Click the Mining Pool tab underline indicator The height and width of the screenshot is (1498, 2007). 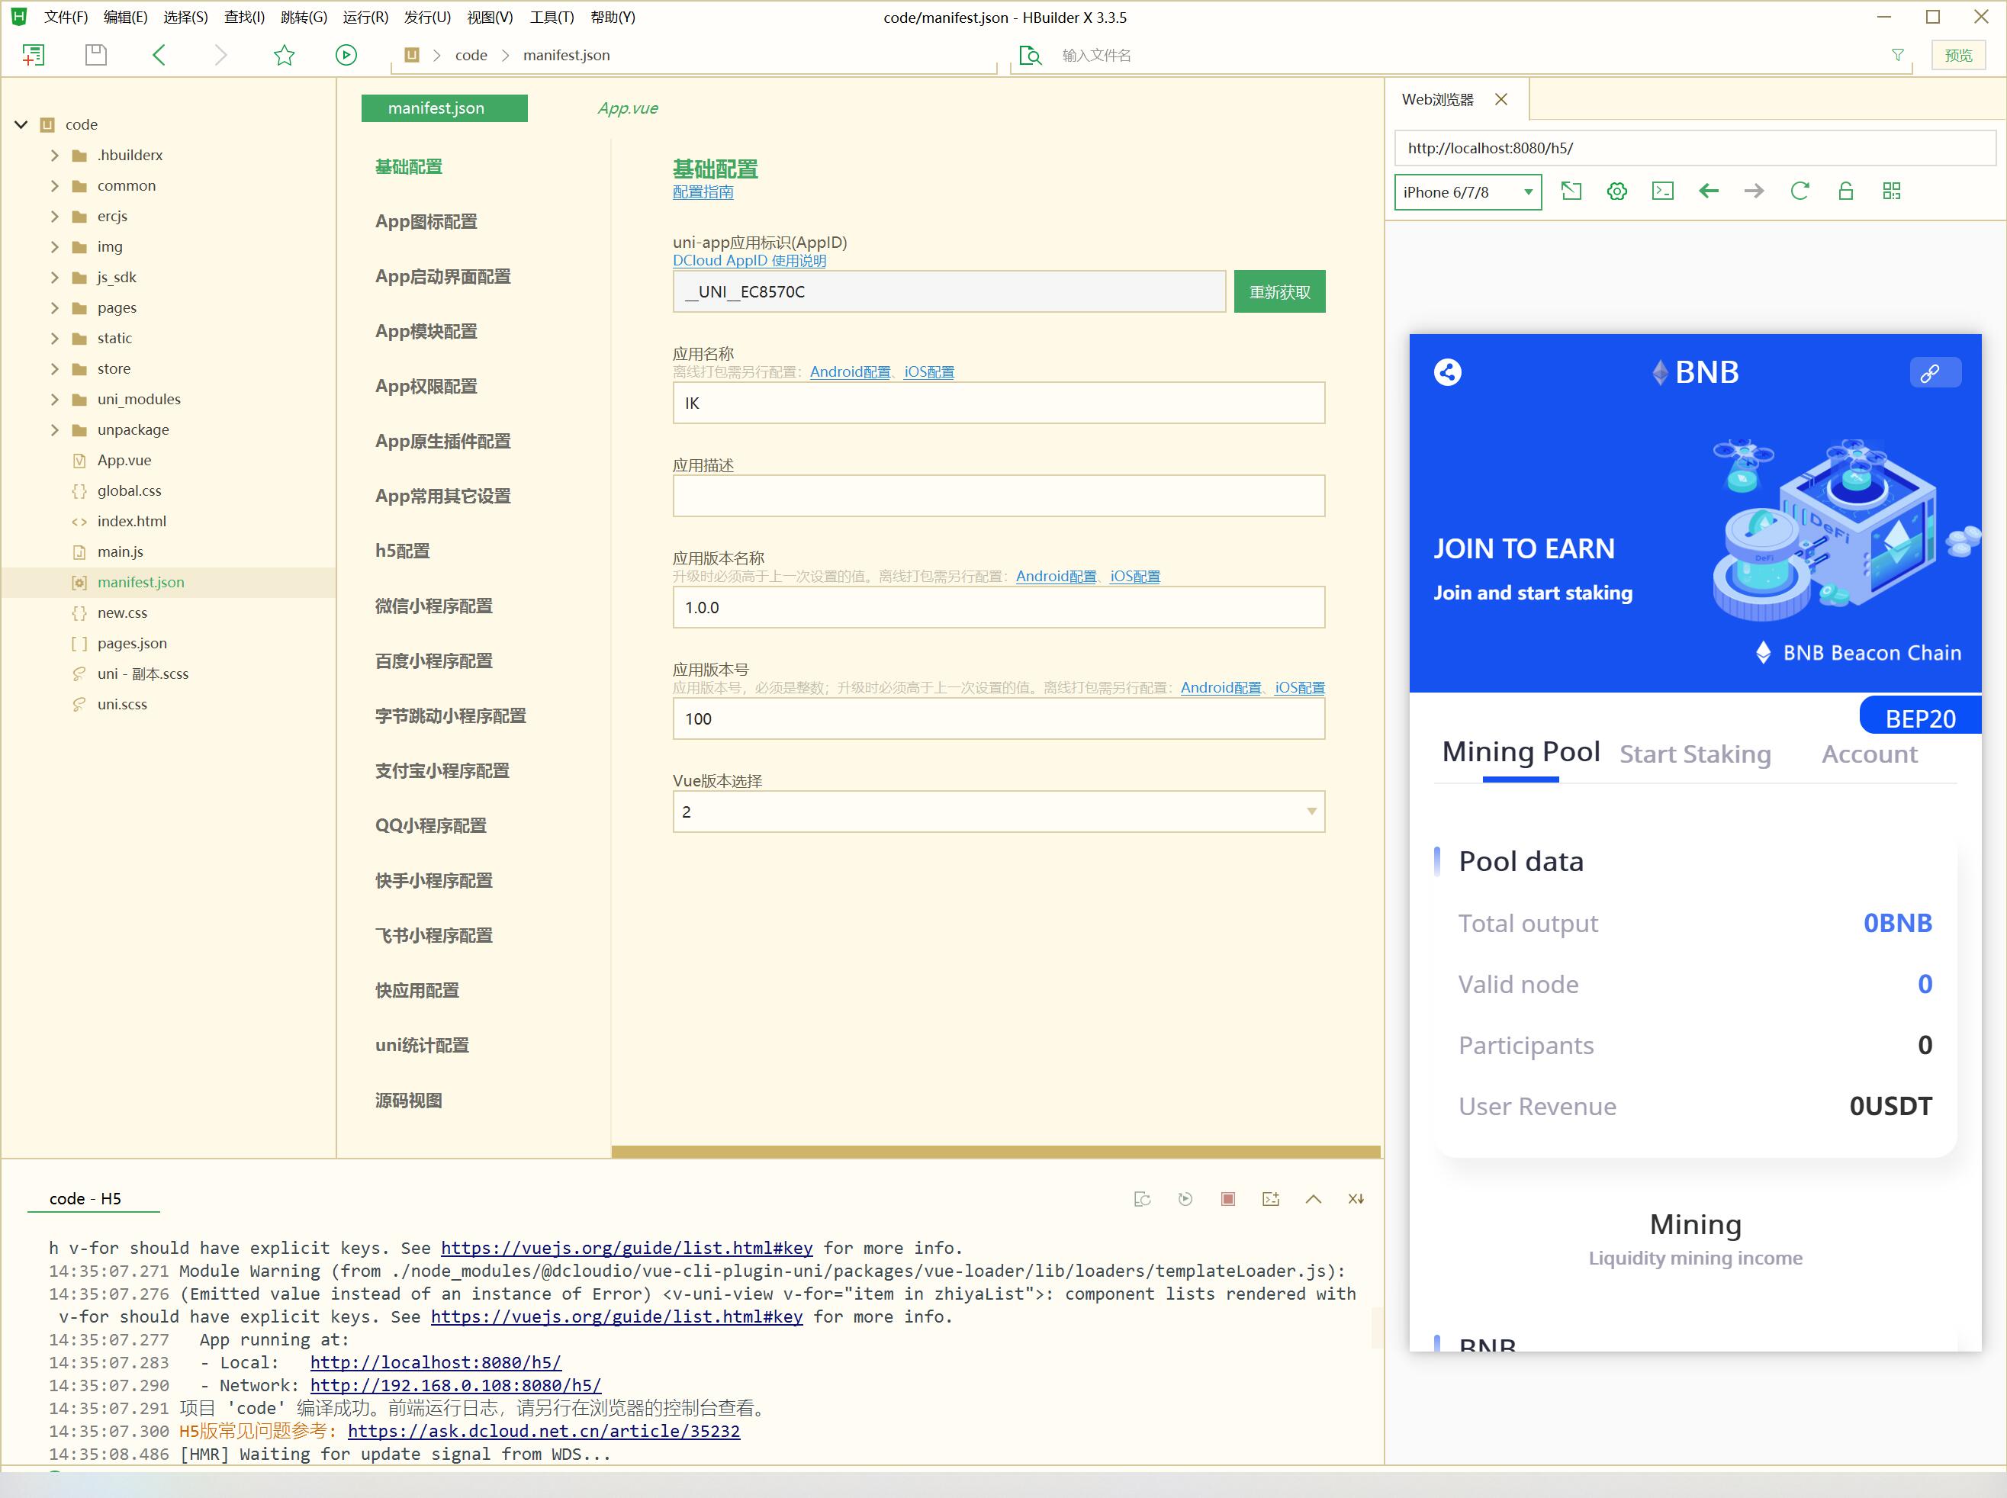tap(1520, 782)
